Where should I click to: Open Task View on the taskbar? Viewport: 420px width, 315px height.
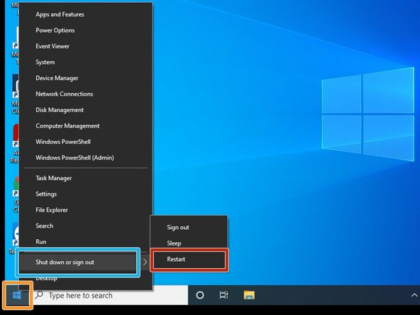pyautogui.click(x=223, y=295)
